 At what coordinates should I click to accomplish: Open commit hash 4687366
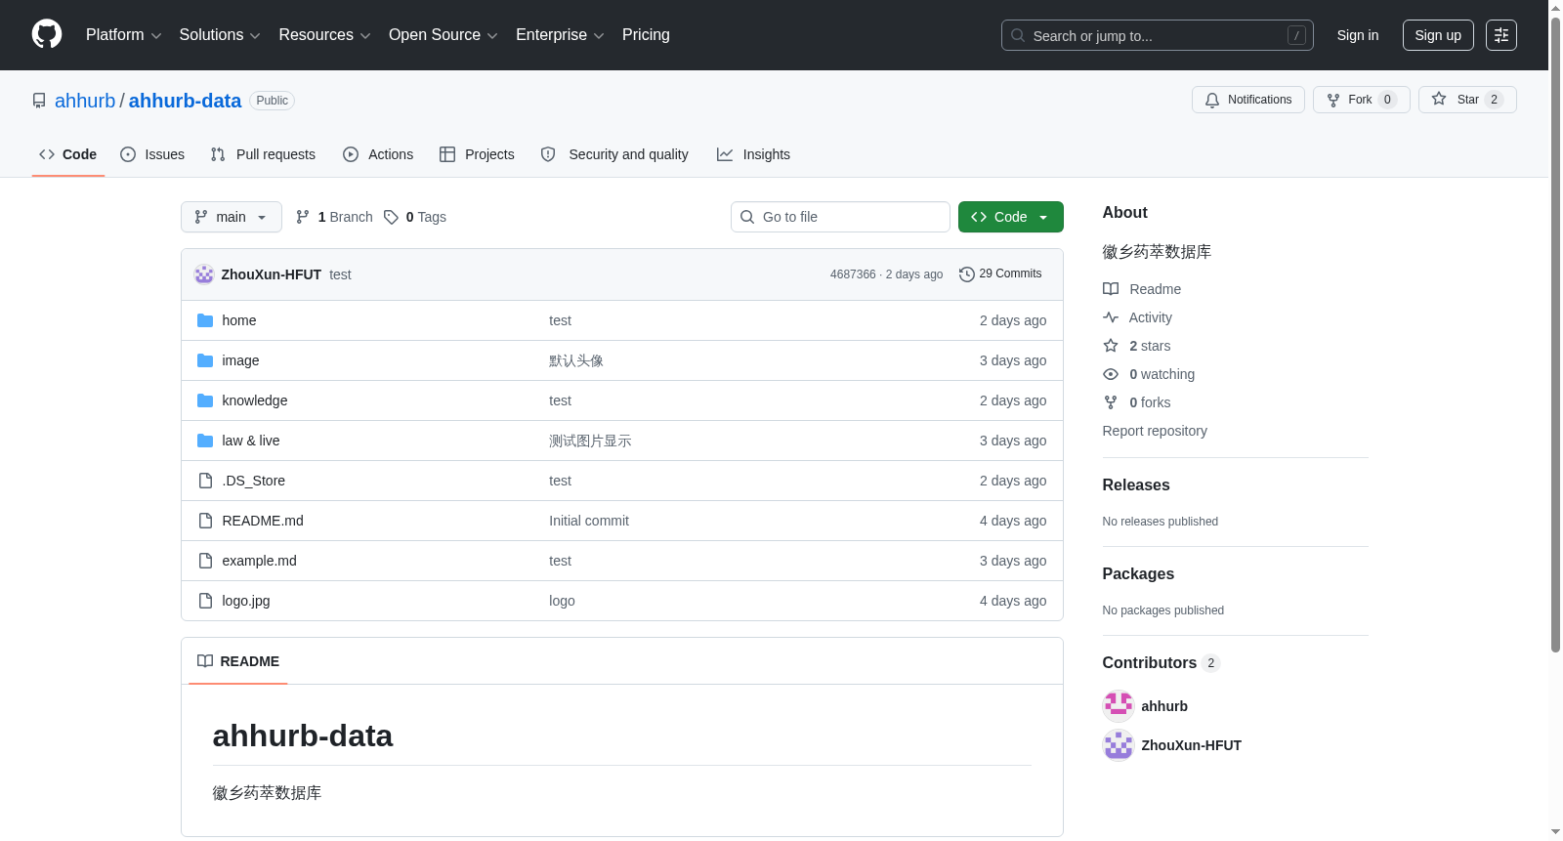(x=853, y=274)
